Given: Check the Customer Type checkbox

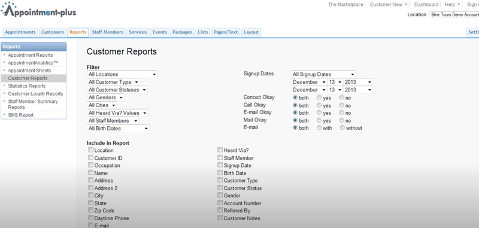Looking at the screenshot, I should point(220,180).
